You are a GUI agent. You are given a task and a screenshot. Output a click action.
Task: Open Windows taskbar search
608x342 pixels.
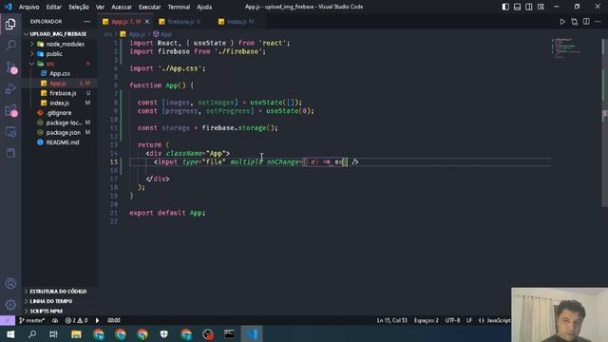(x=32, y=333)
